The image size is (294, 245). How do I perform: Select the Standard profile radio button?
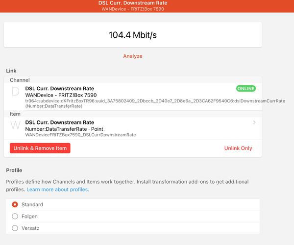[15, 204]
